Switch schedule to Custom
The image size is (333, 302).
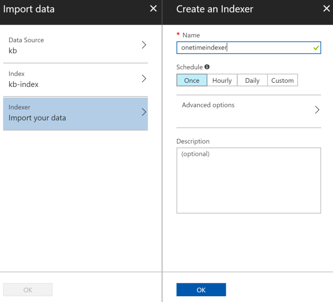[283, 80]
